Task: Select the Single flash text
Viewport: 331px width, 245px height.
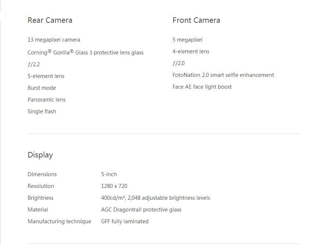Action: [42, 111]
